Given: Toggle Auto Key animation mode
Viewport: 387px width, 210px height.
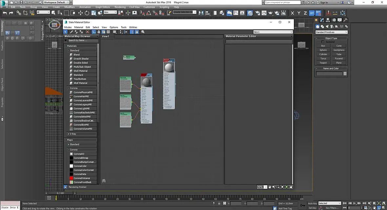Looking at the screenshot, I should point(312,203).
